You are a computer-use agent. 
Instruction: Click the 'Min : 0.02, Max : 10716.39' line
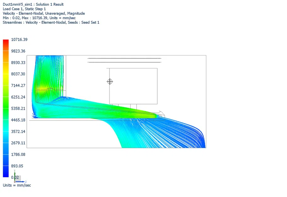[x=39, y=18]
